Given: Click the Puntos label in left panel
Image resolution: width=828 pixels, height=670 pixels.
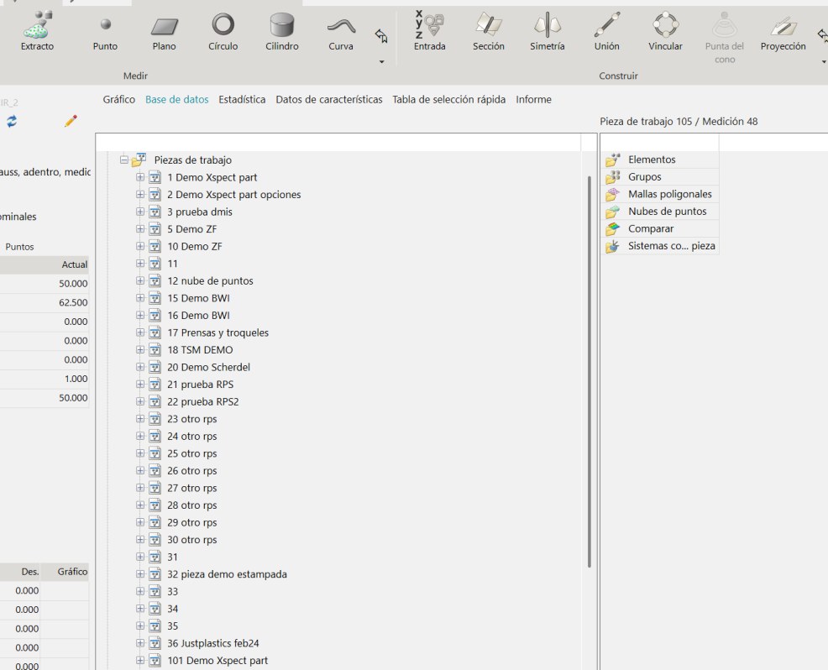Looking at the screenshot, I should [19, 247].
